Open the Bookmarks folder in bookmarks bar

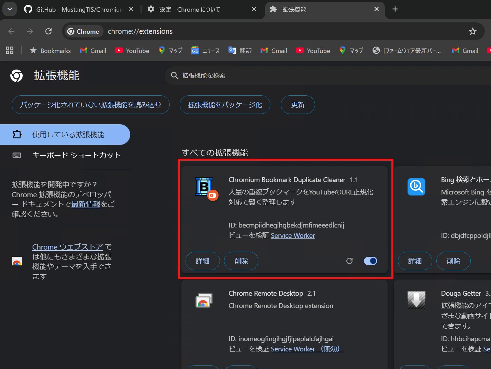coord(51,51)
